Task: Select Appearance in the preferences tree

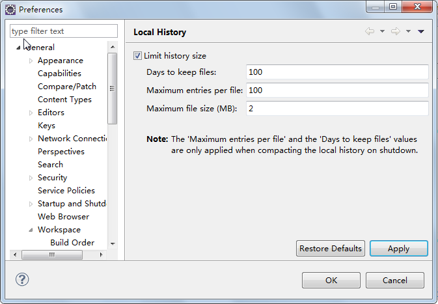Action: (61, 61)
